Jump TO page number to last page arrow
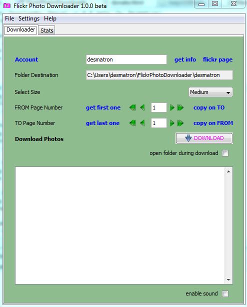 [180, 123]
